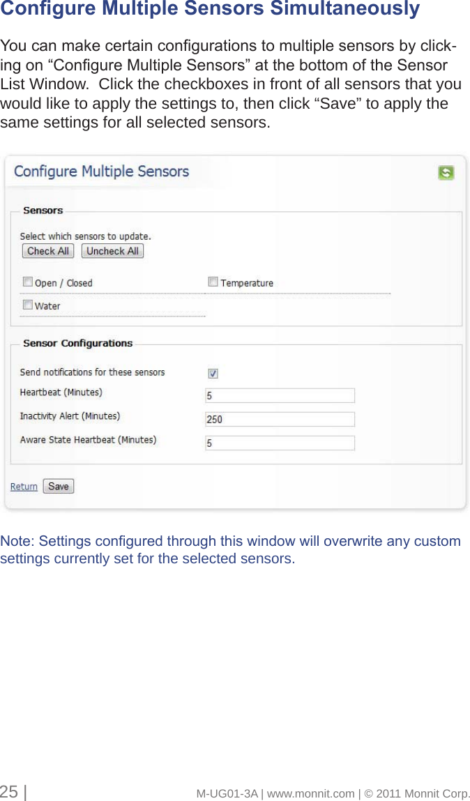Follow the Return link
Viewport: 470px width, 801px height.
[24, 487]
